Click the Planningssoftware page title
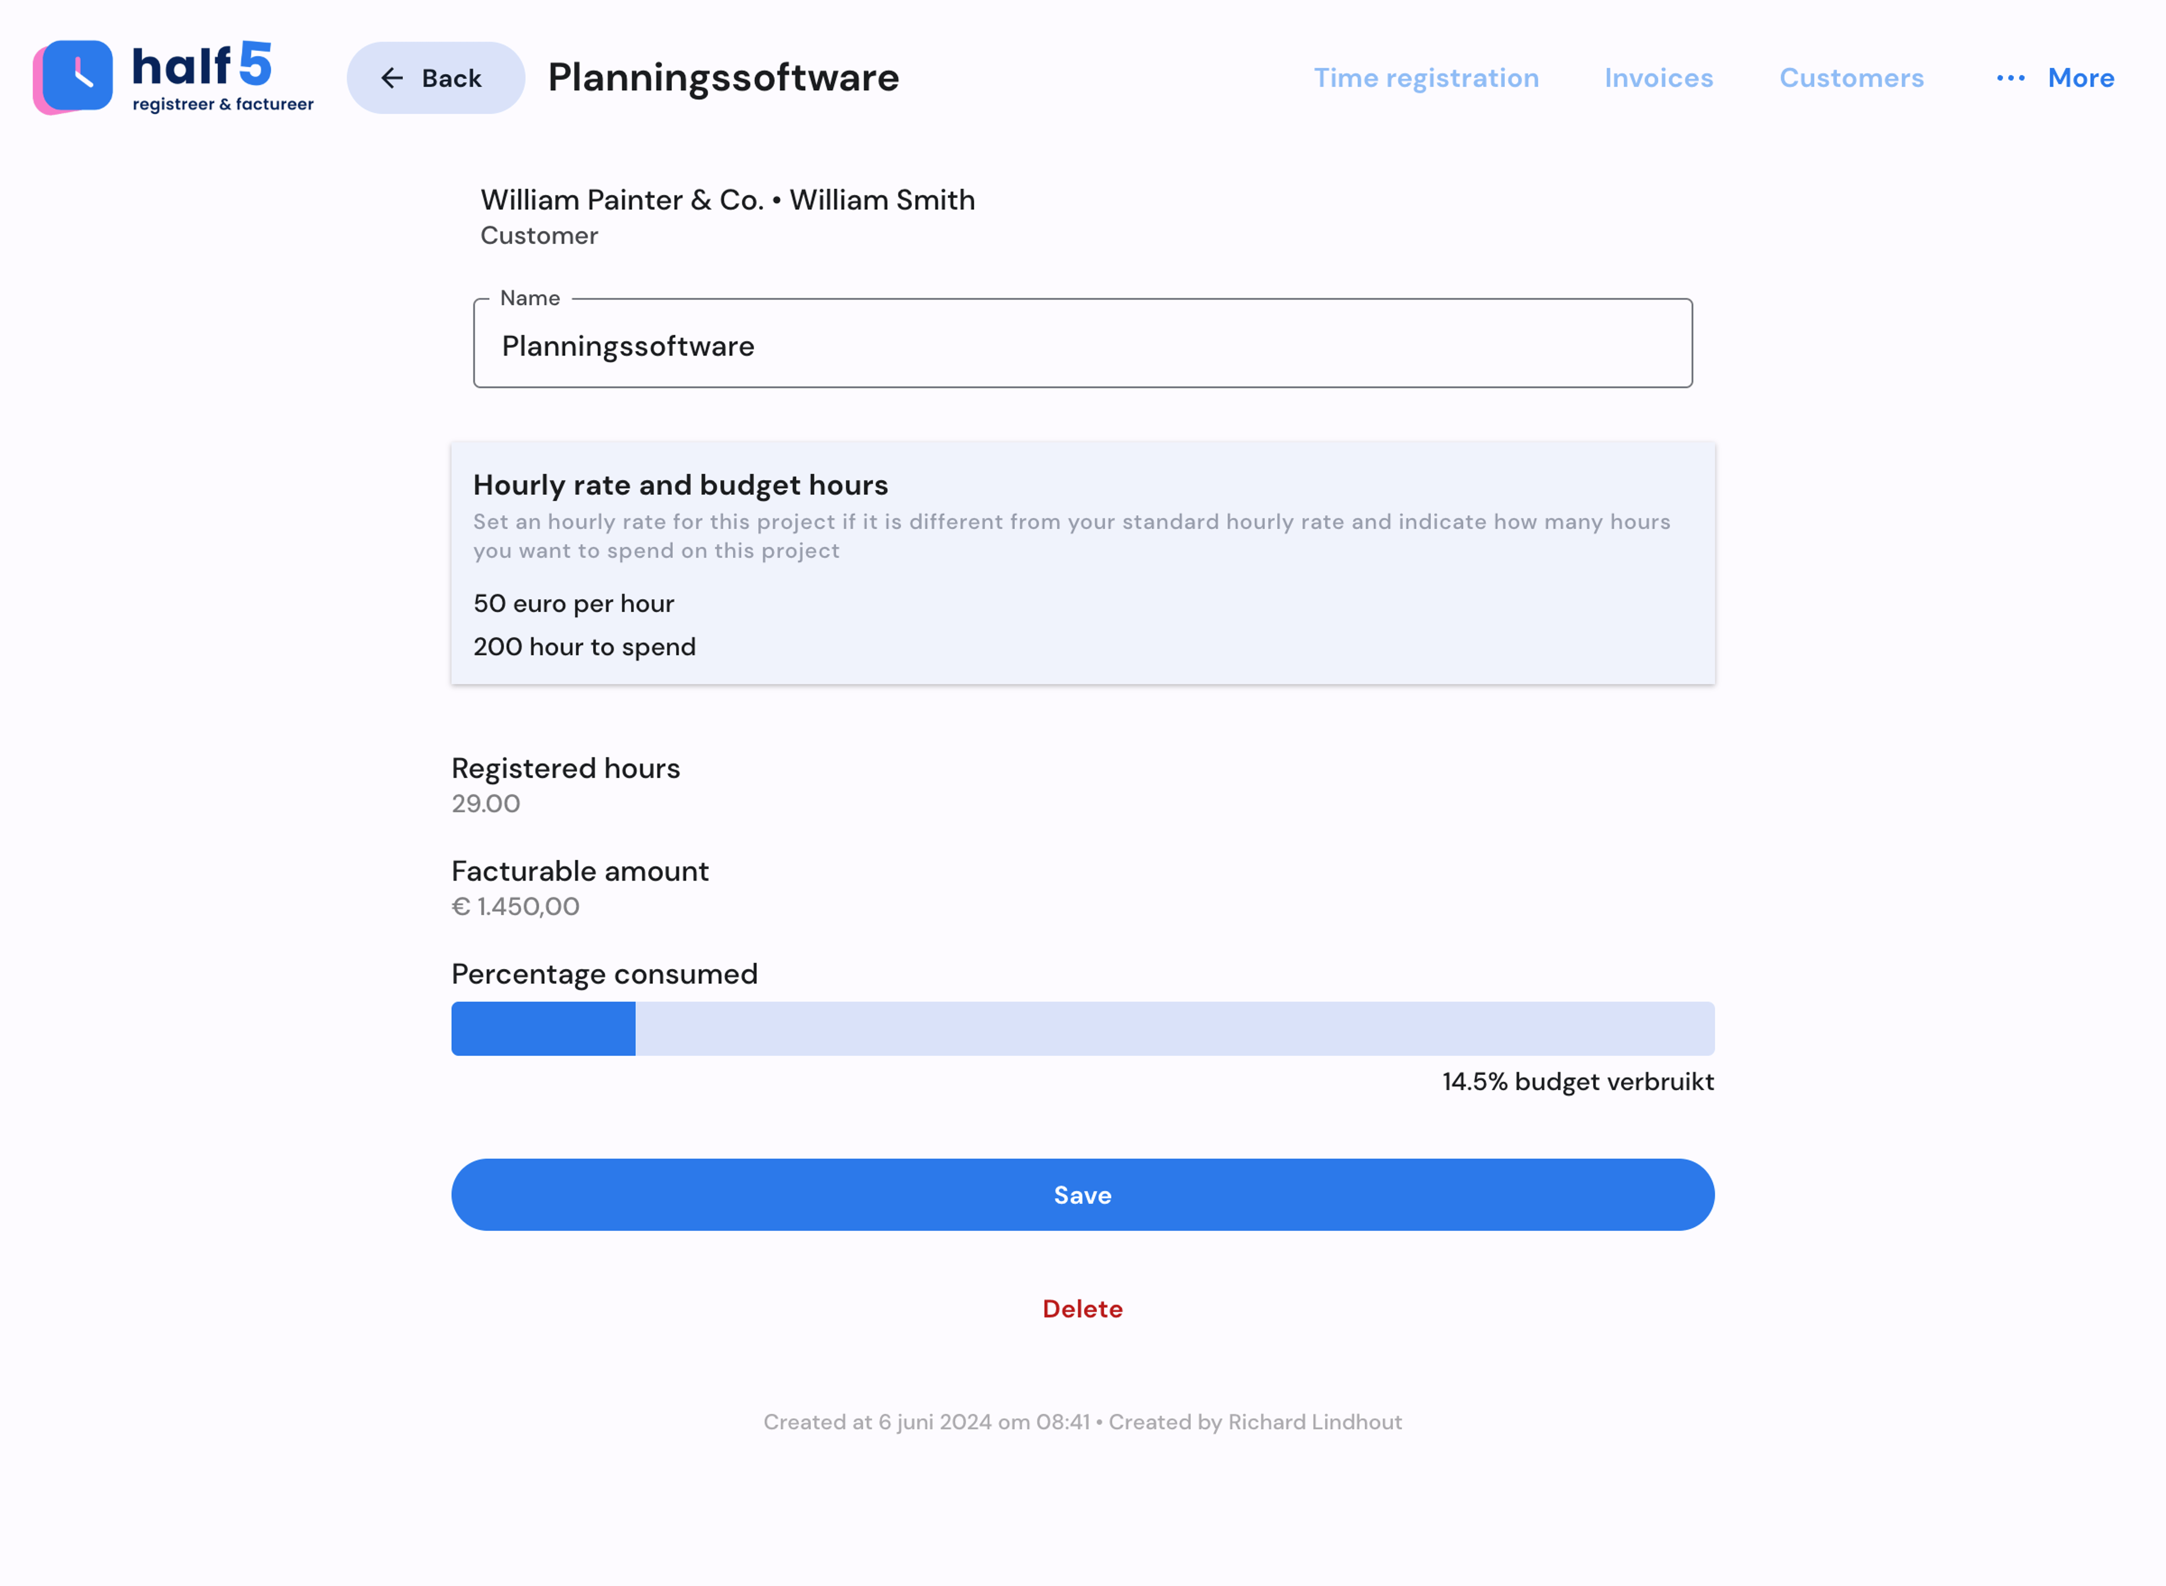Screen dimensions: 2166x1586 click(x=723, y=77)
